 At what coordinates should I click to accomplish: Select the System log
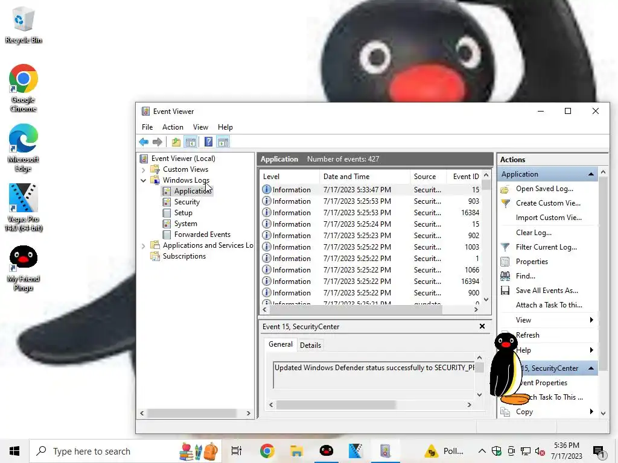point(186,224)
